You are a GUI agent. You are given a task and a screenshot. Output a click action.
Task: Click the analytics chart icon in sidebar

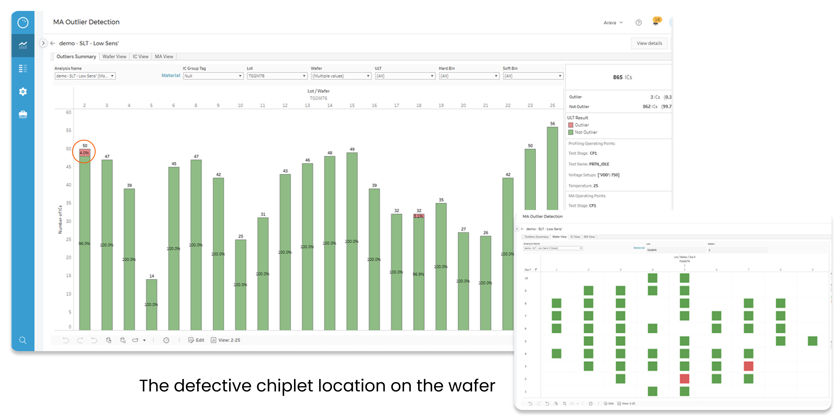[23, 46]
